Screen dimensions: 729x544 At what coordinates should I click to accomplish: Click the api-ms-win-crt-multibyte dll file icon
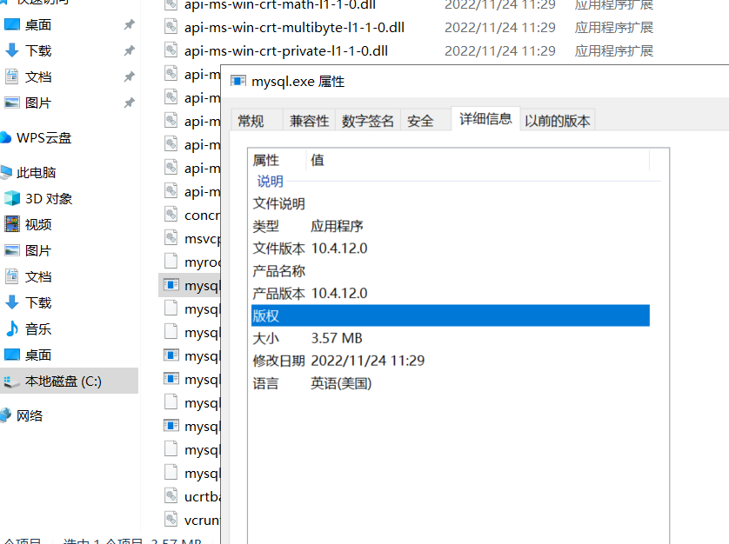171,26
